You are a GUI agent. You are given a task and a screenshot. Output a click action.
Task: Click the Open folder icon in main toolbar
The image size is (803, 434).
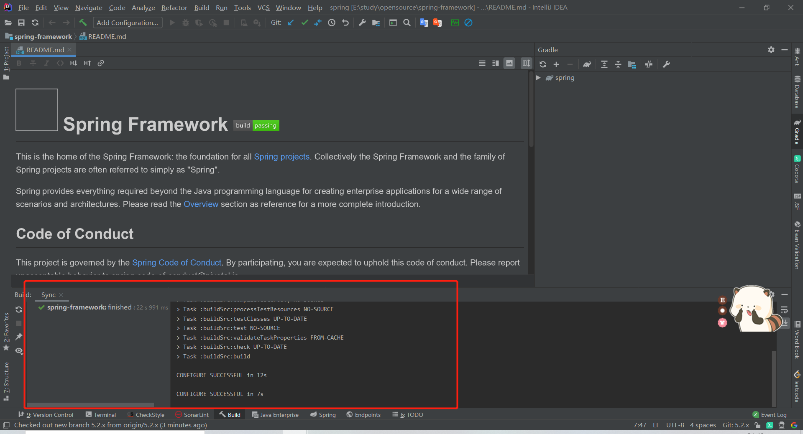[8, 23]
